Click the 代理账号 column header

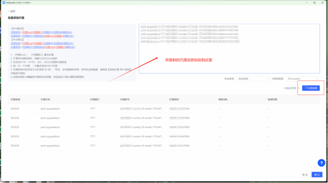click(125, 100)
